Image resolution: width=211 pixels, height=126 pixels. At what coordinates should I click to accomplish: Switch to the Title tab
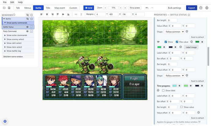pos(48,8)
